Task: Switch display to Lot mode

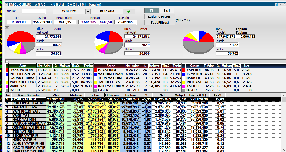Action: pyautogui.click(x=167, y=11)
